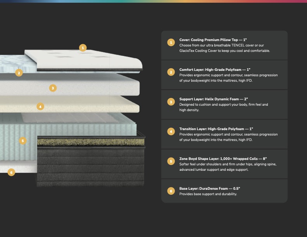The image size is (307, 237).
Task: Click badge 5 beside the Zone Boyd Shape Layer heading
Action: click(x=171, y=161)
